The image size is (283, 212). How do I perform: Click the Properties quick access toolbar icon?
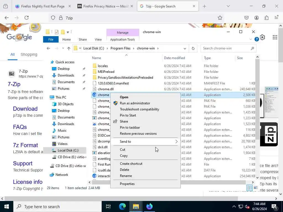[x=57, y=32]
